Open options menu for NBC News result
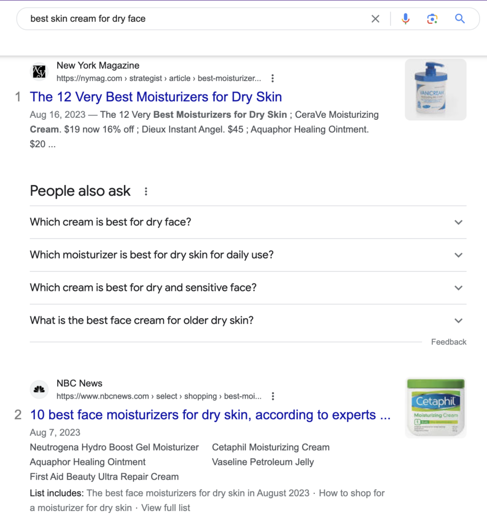This screenshot has height=518, width=487. tap(273, 396)
